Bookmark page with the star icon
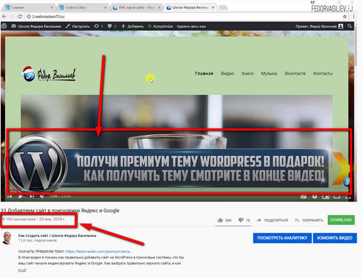361x278 pixels. click(x=345, y=16)
